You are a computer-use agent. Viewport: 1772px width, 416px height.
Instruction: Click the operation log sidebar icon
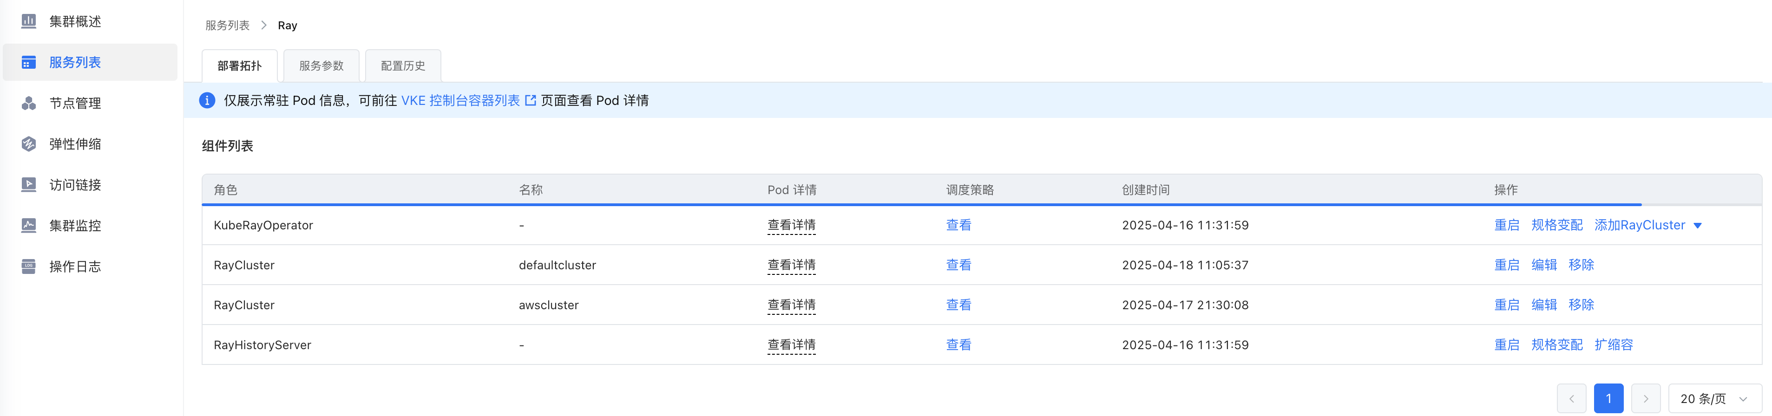click(x=28, y=266)
